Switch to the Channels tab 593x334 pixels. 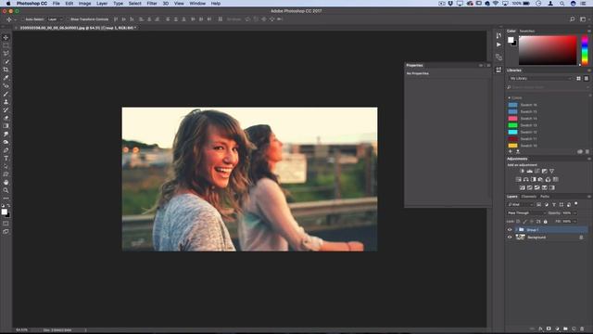529,197
